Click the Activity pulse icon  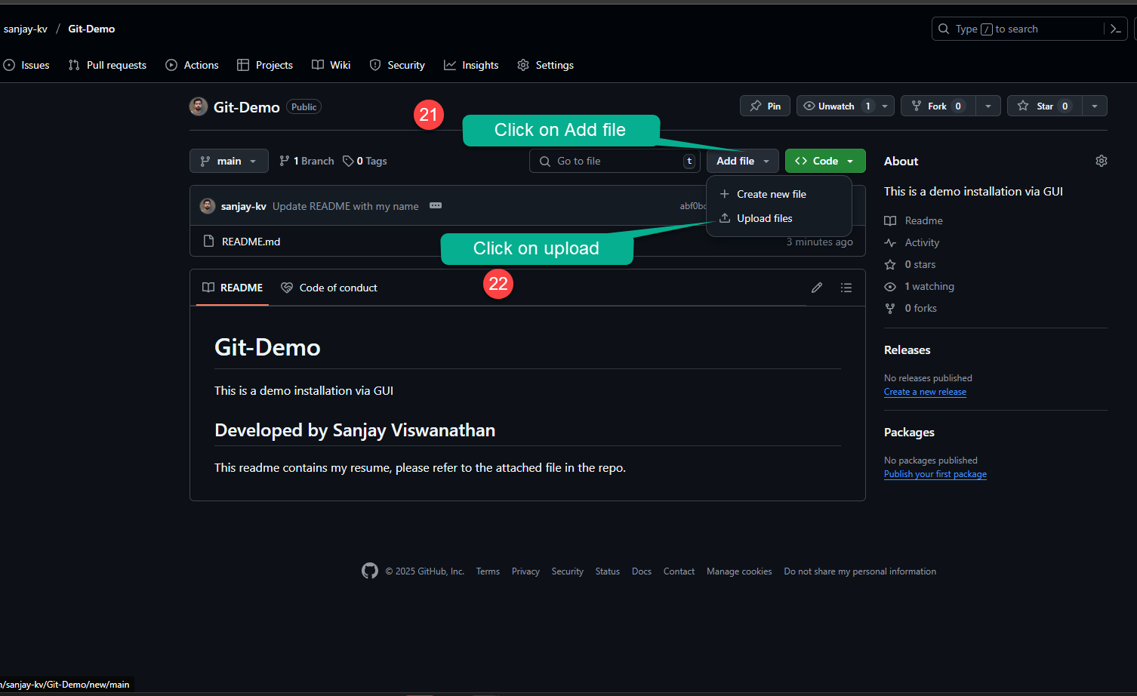(892, 242)
